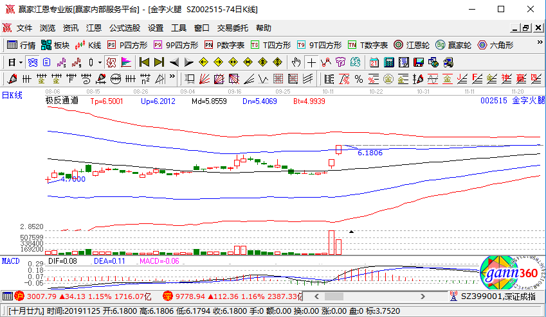The height and width of the screenshot is (317, 546).
Task: Step back with black left triangle
Action: [x=174, y=63]
